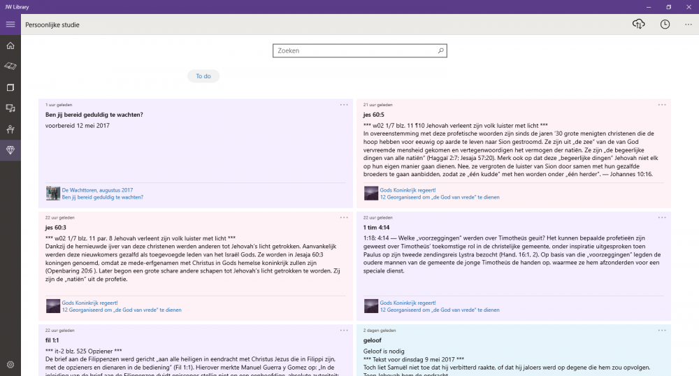Open the Bible sidebar icon

[x=10, y=66]
